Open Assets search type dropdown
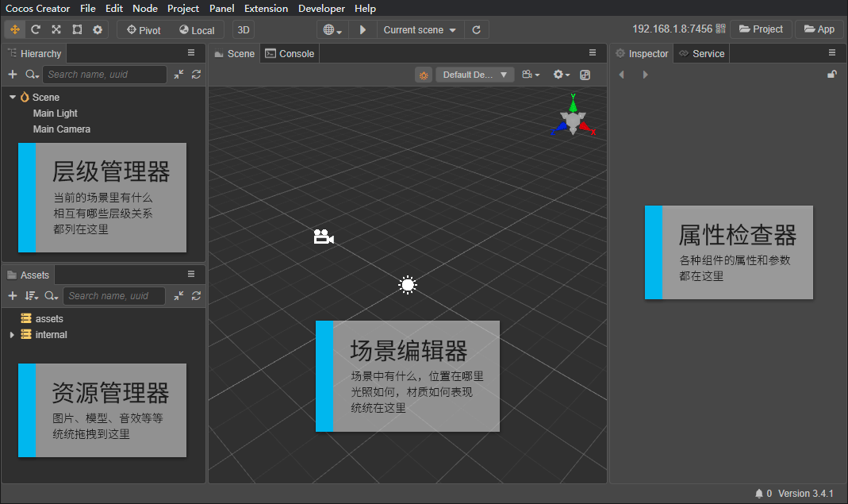Screen dimensions: 848x504 point(52,295)
